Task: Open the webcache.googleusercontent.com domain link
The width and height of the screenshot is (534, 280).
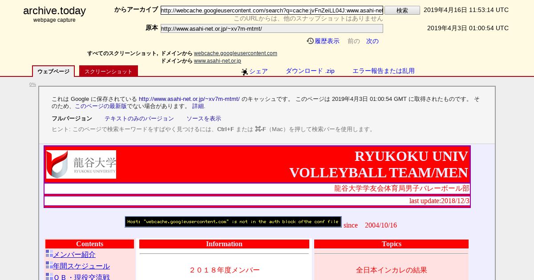Action: pos(235,53)
